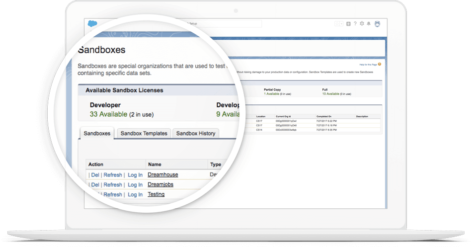Open the Testing sandbox link
Image resolution: width=473 pixels, height=247 pixels.
[x=156, y=194]
